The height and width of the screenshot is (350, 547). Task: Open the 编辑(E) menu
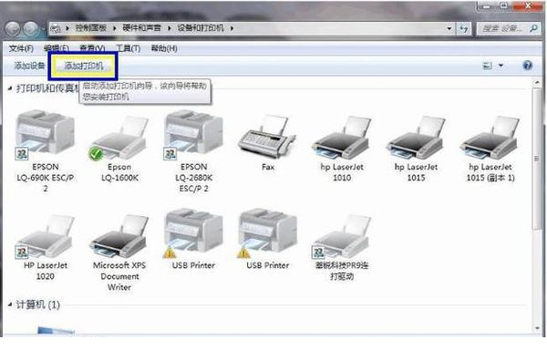click(x=57, y=48)
